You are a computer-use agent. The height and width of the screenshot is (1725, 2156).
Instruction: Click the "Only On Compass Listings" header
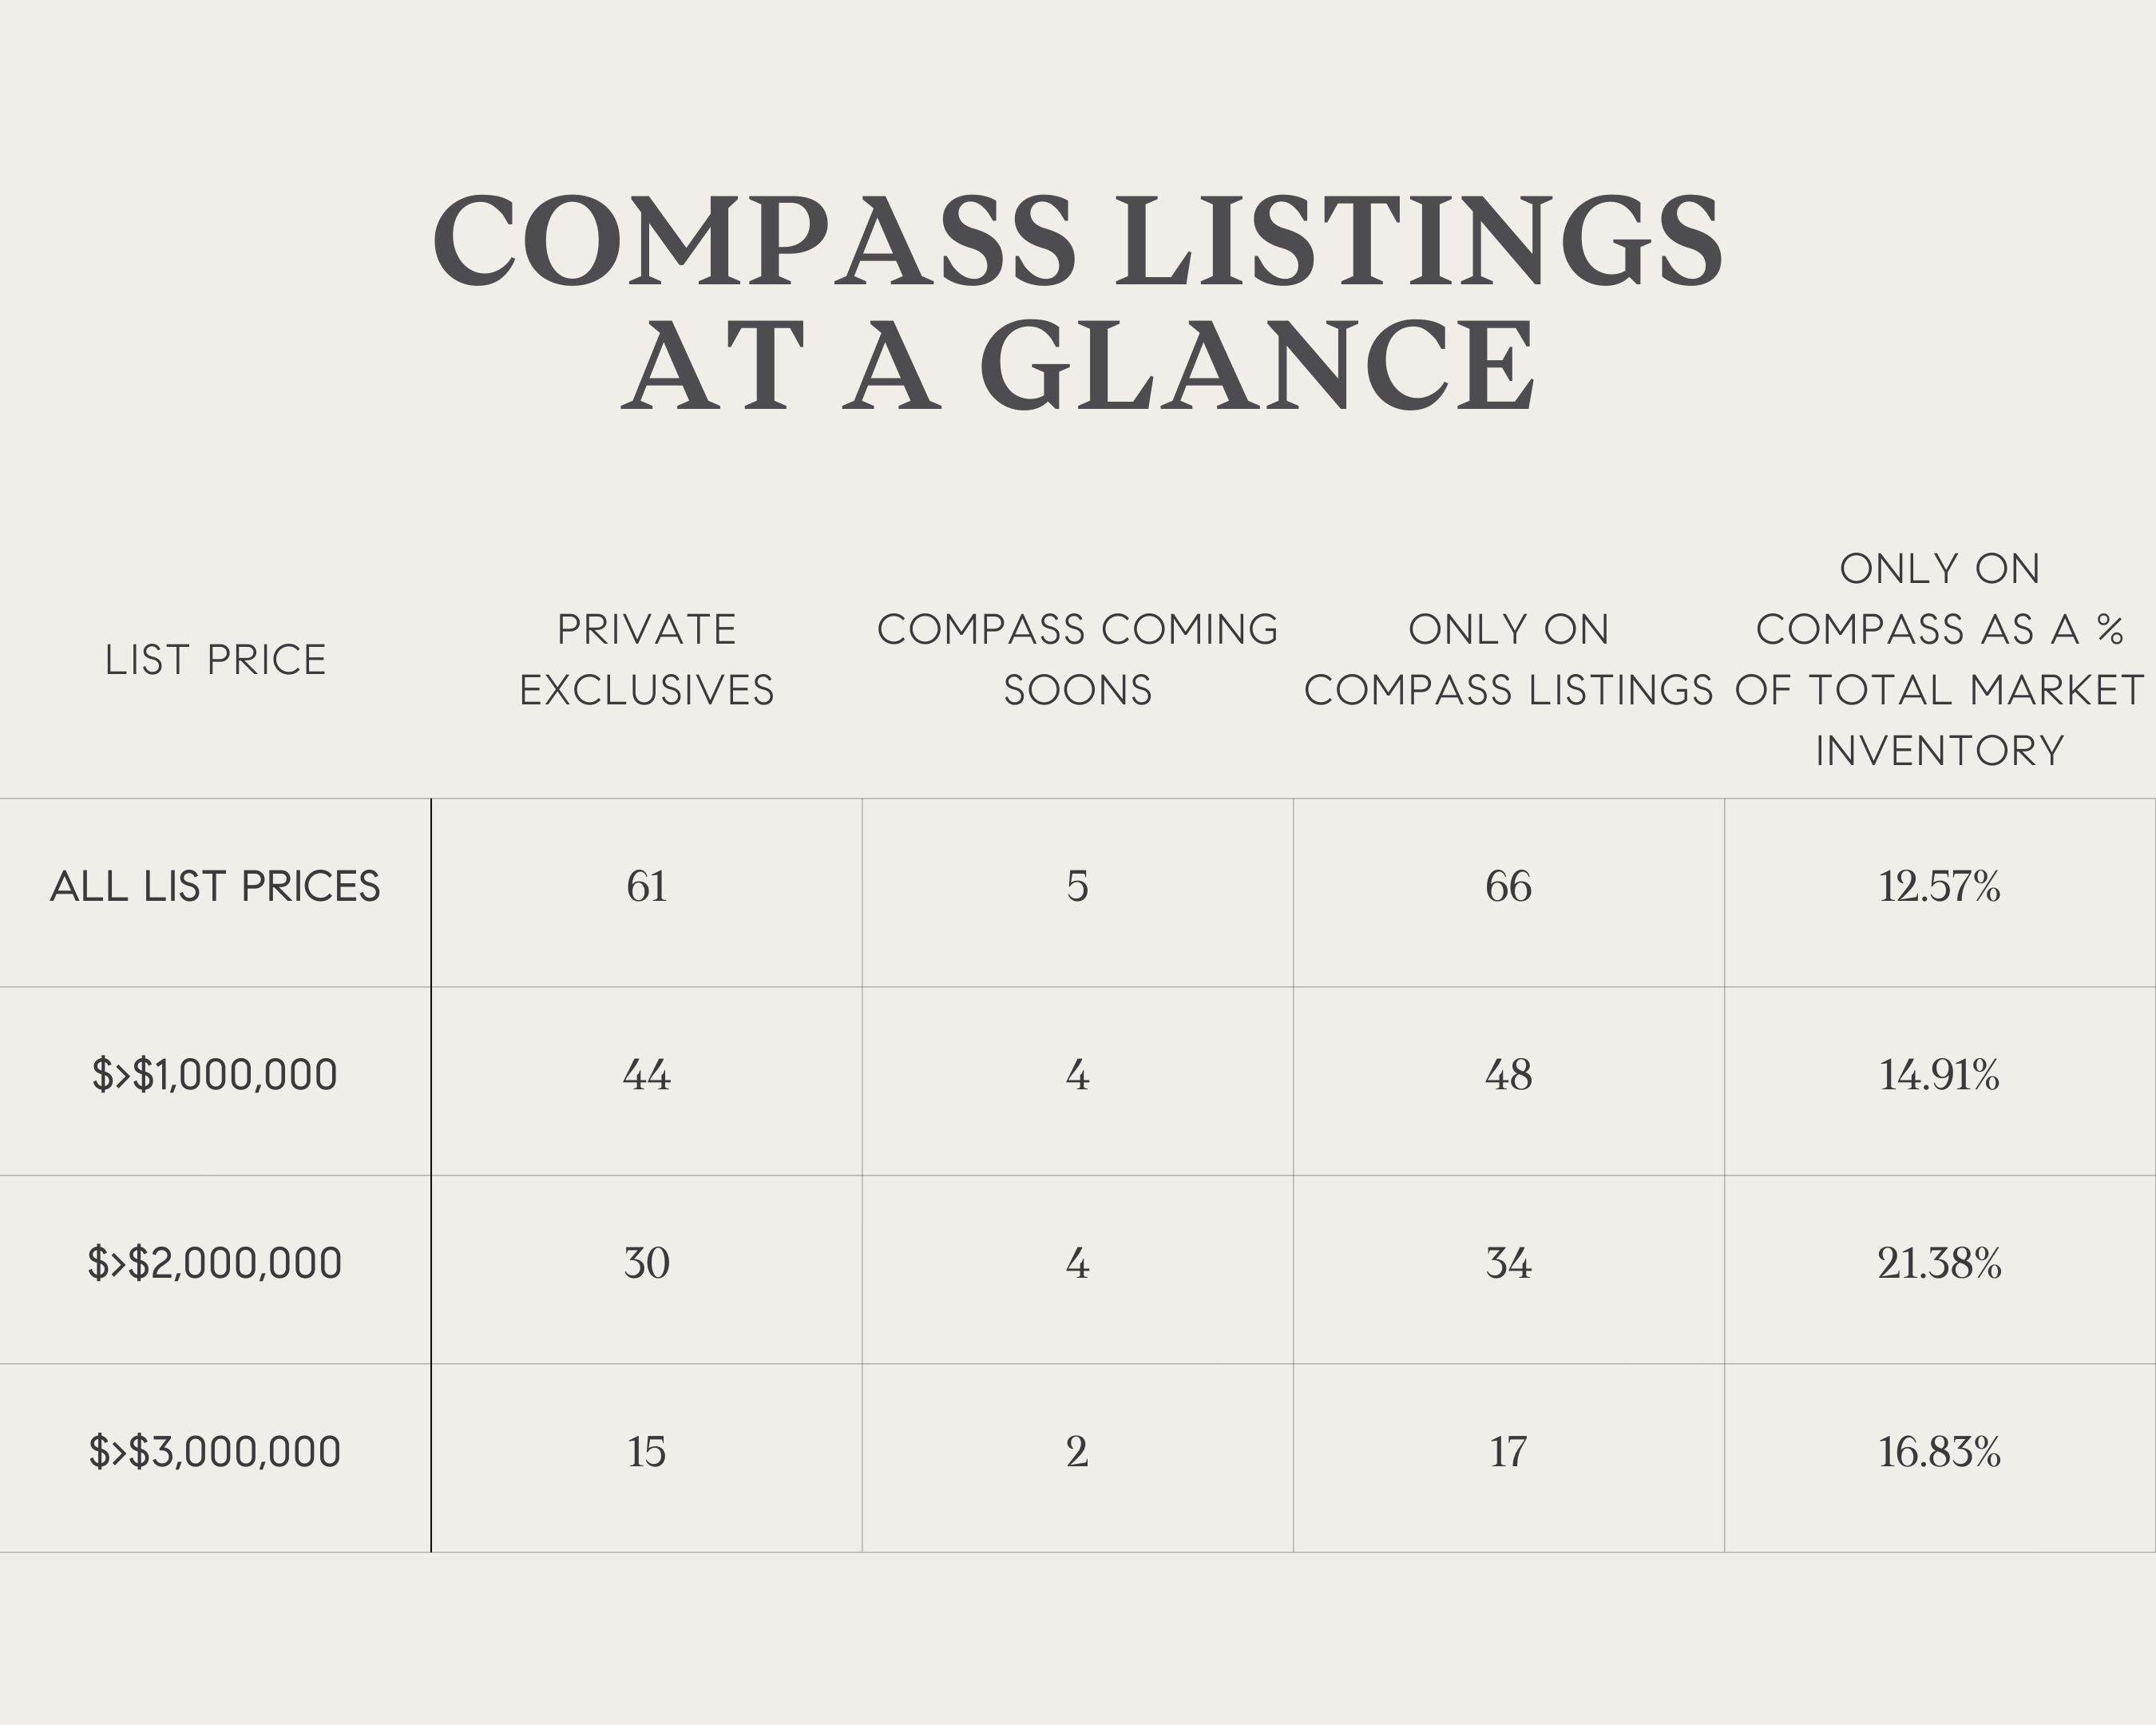point(1508,660)
